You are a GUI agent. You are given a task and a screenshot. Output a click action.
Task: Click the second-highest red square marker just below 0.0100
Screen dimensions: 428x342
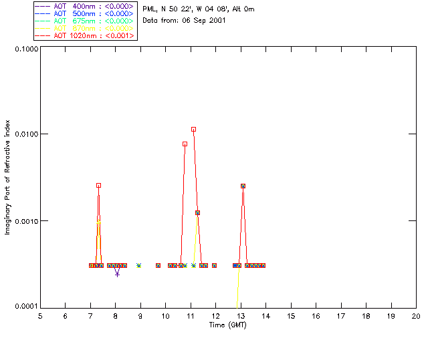coord(185,144)
